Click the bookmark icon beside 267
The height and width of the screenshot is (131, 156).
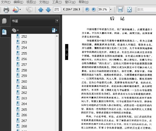coord(18,120)
